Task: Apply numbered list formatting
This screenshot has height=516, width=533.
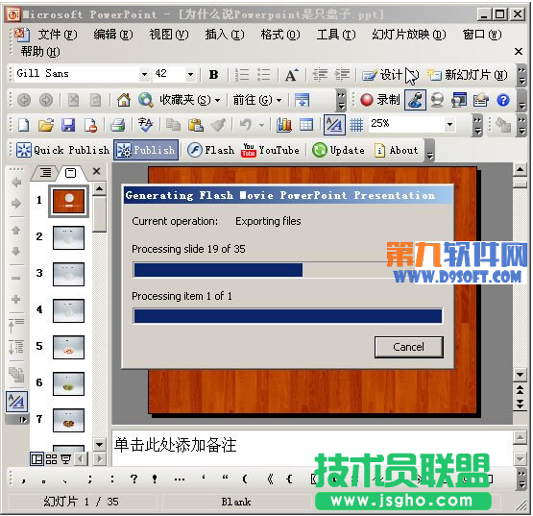Action: coord(242,75)
